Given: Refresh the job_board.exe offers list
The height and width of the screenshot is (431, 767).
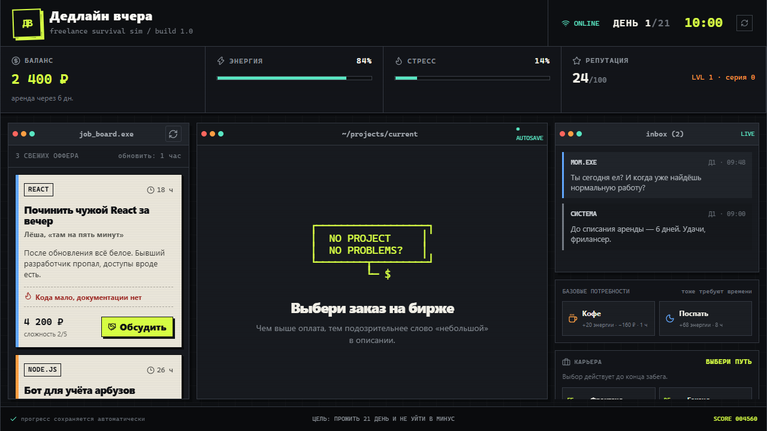Looking at the screenshot, I should point(173,134).
